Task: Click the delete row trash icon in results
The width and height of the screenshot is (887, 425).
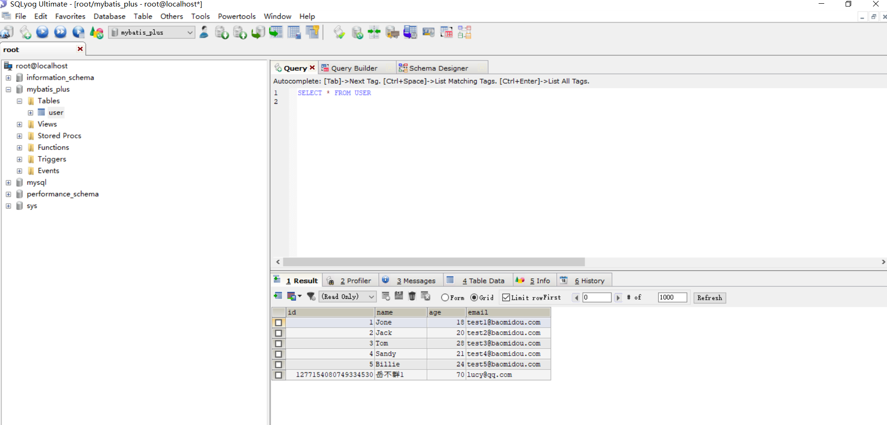Action: [412, 297]
